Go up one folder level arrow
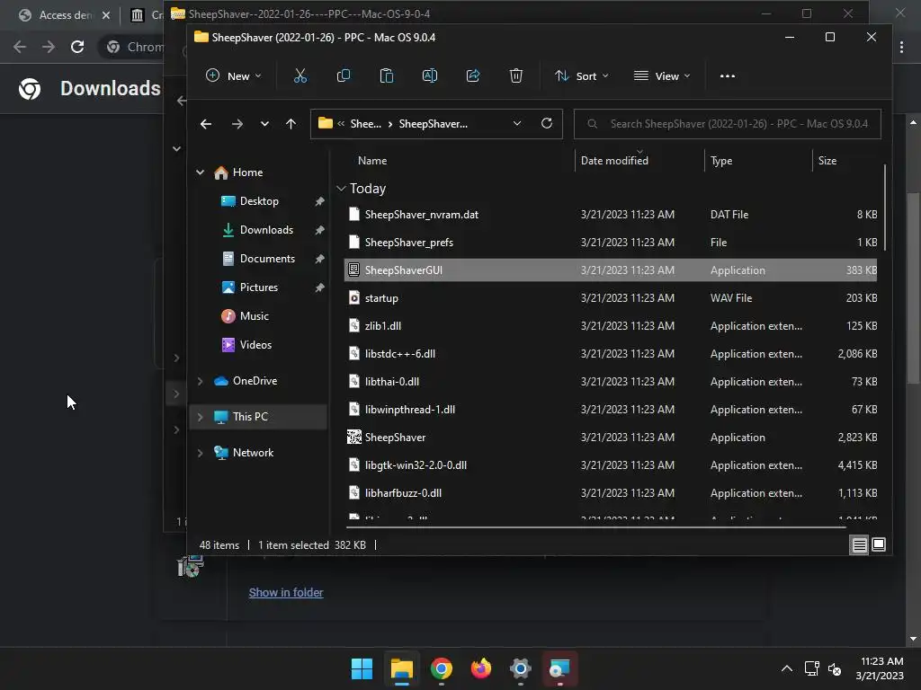The width and height of the screenshot is (921, 690). pyautogui.click(x=291, y=124)
